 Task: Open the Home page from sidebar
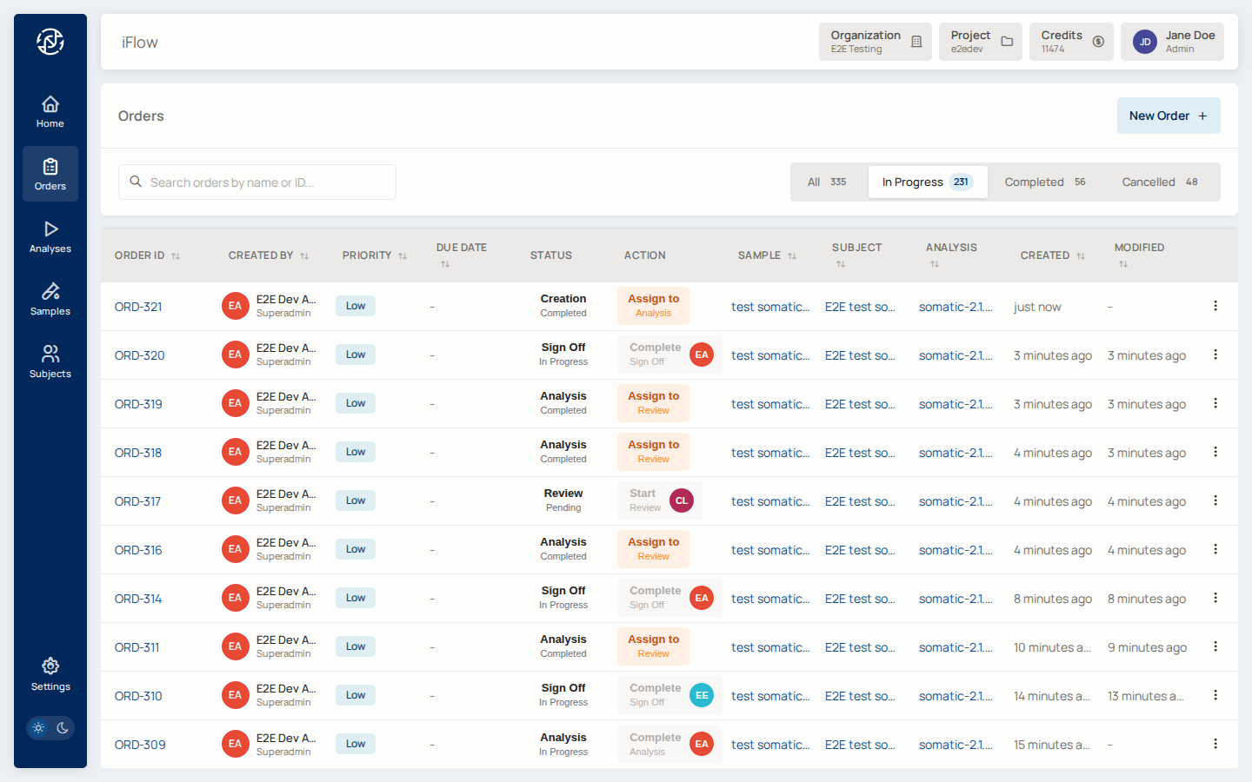[x=50, y=111]
